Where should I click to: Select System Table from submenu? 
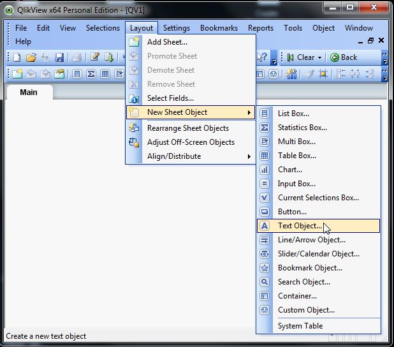tap(318, 326)
